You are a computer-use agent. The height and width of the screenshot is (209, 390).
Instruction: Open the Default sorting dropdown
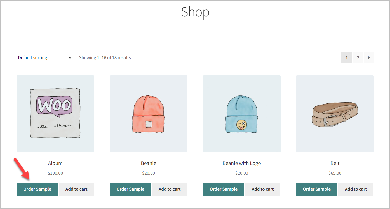(45, 57)
